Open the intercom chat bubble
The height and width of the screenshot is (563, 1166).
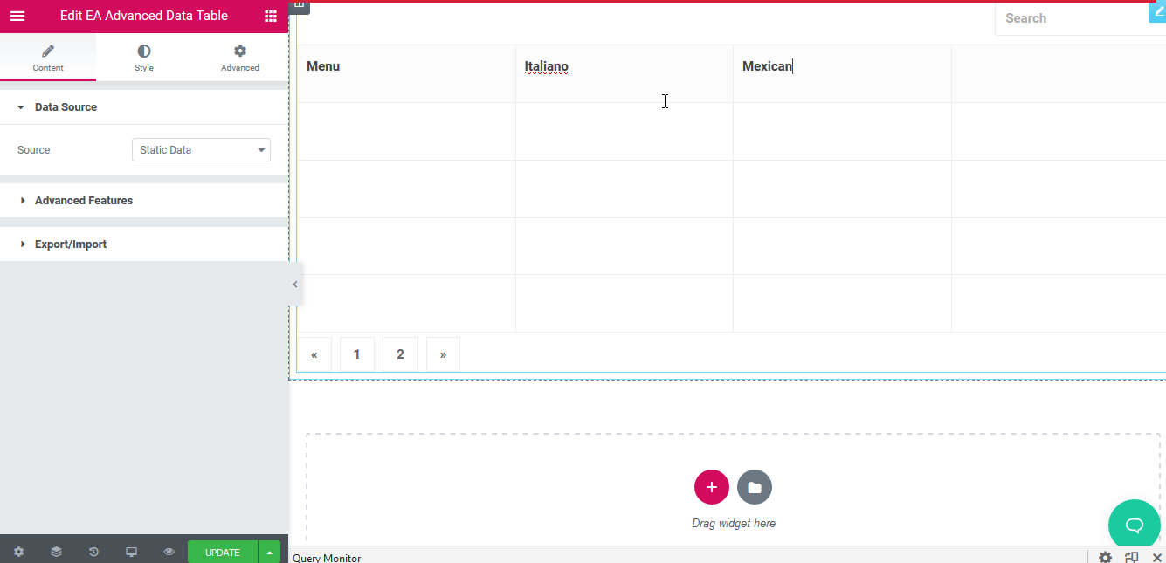[x=1134, y=525]
